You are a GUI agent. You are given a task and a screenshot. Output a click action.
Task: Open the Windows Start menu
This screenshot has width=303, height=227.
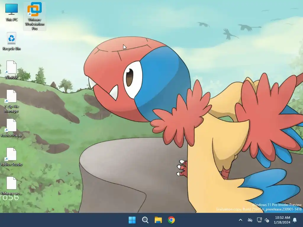[x=132, y=220]
